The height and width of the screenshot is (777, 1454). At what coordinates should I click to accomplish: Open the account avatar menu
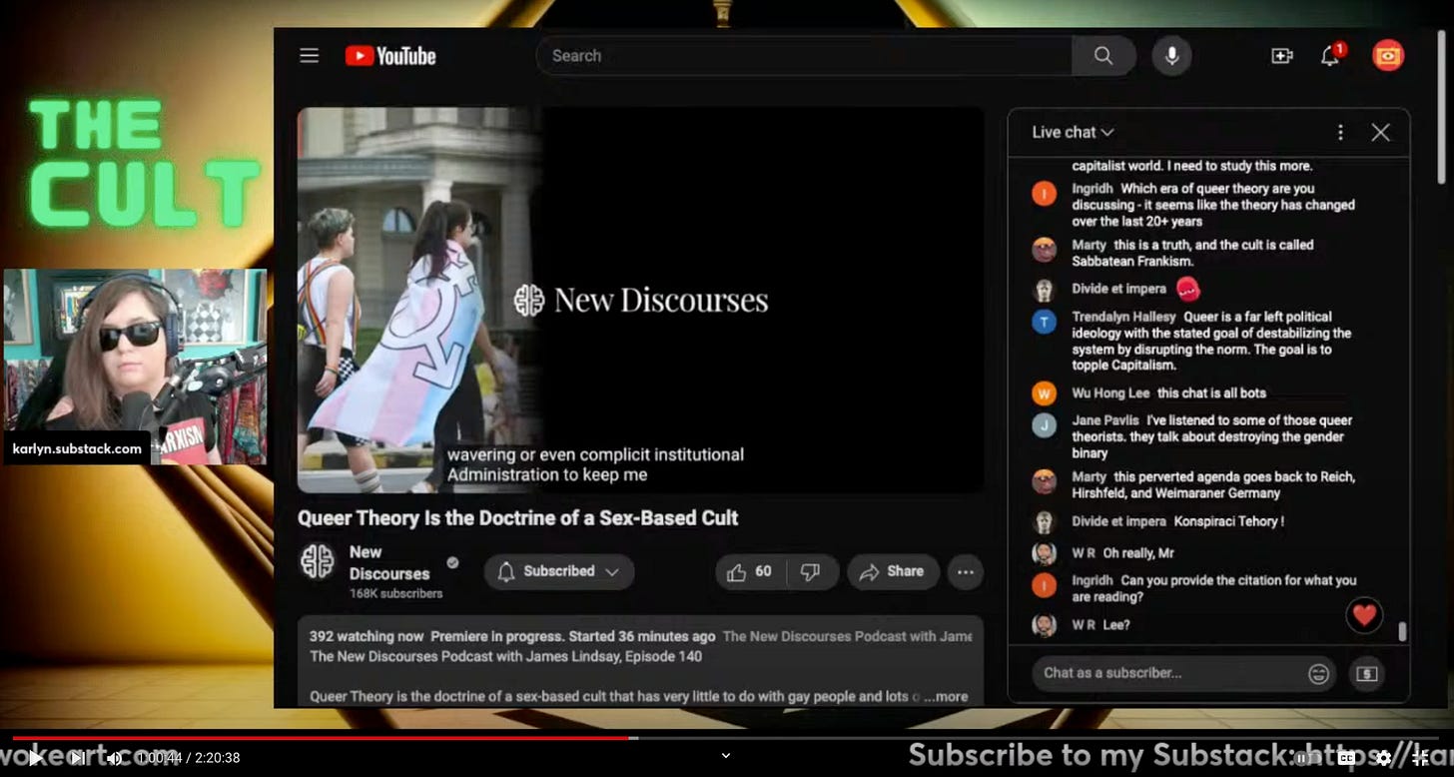point(1388,56)
